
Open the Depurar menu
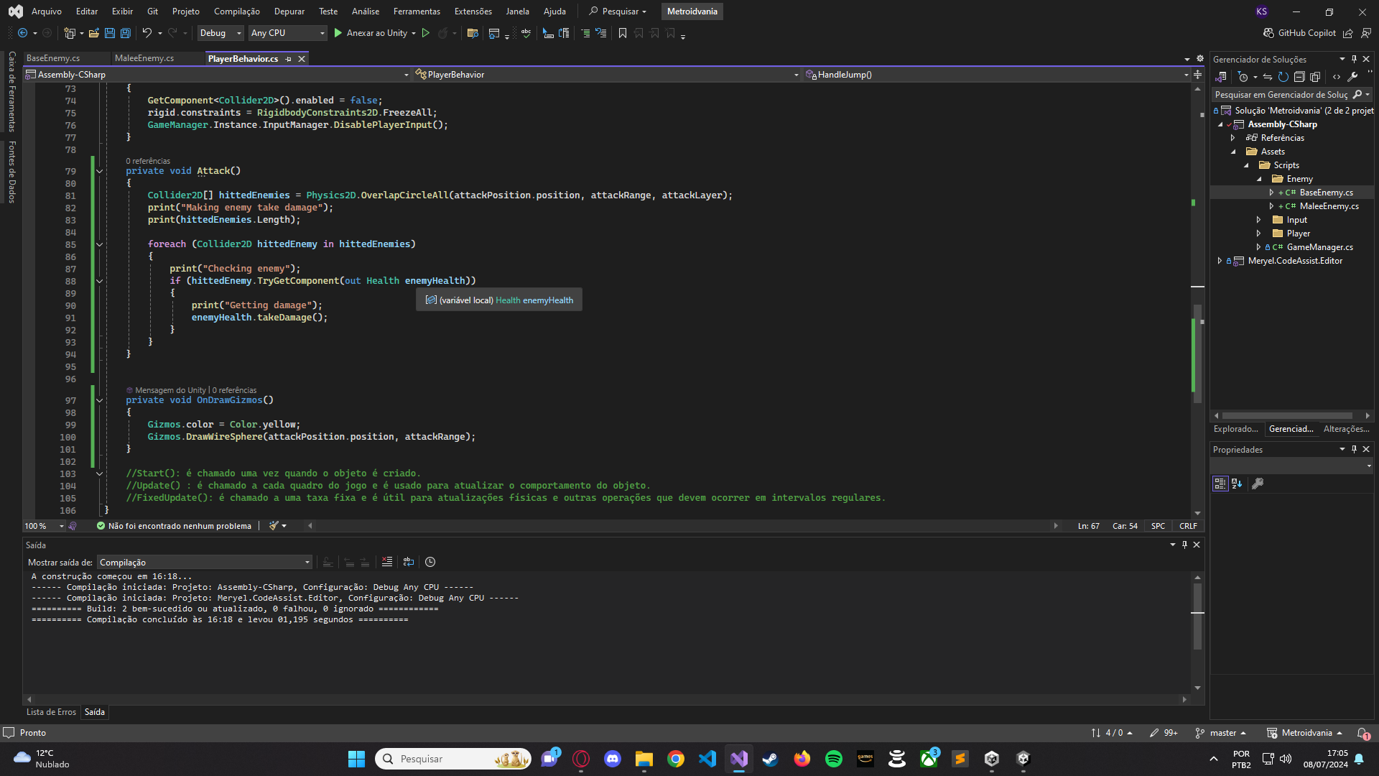(x=289, y=11)
